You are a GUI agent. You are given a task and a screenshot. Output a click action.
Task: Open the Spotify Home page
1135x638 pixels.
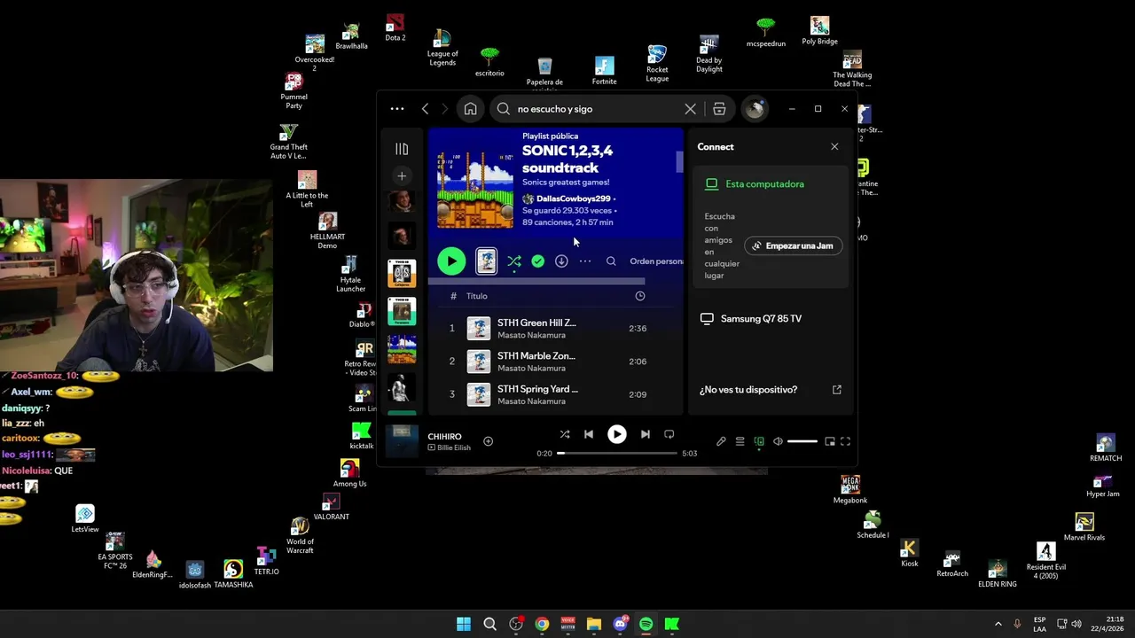470,109
